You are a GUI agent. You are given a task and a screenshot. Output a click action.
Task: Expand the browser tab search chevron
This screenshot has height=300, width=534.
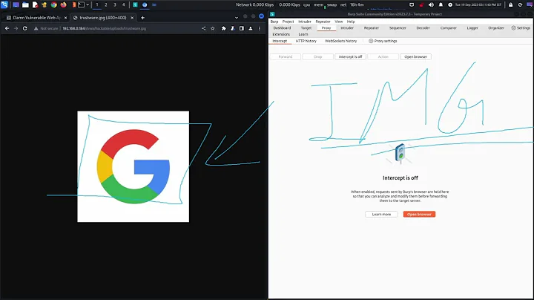coord(237,18)
